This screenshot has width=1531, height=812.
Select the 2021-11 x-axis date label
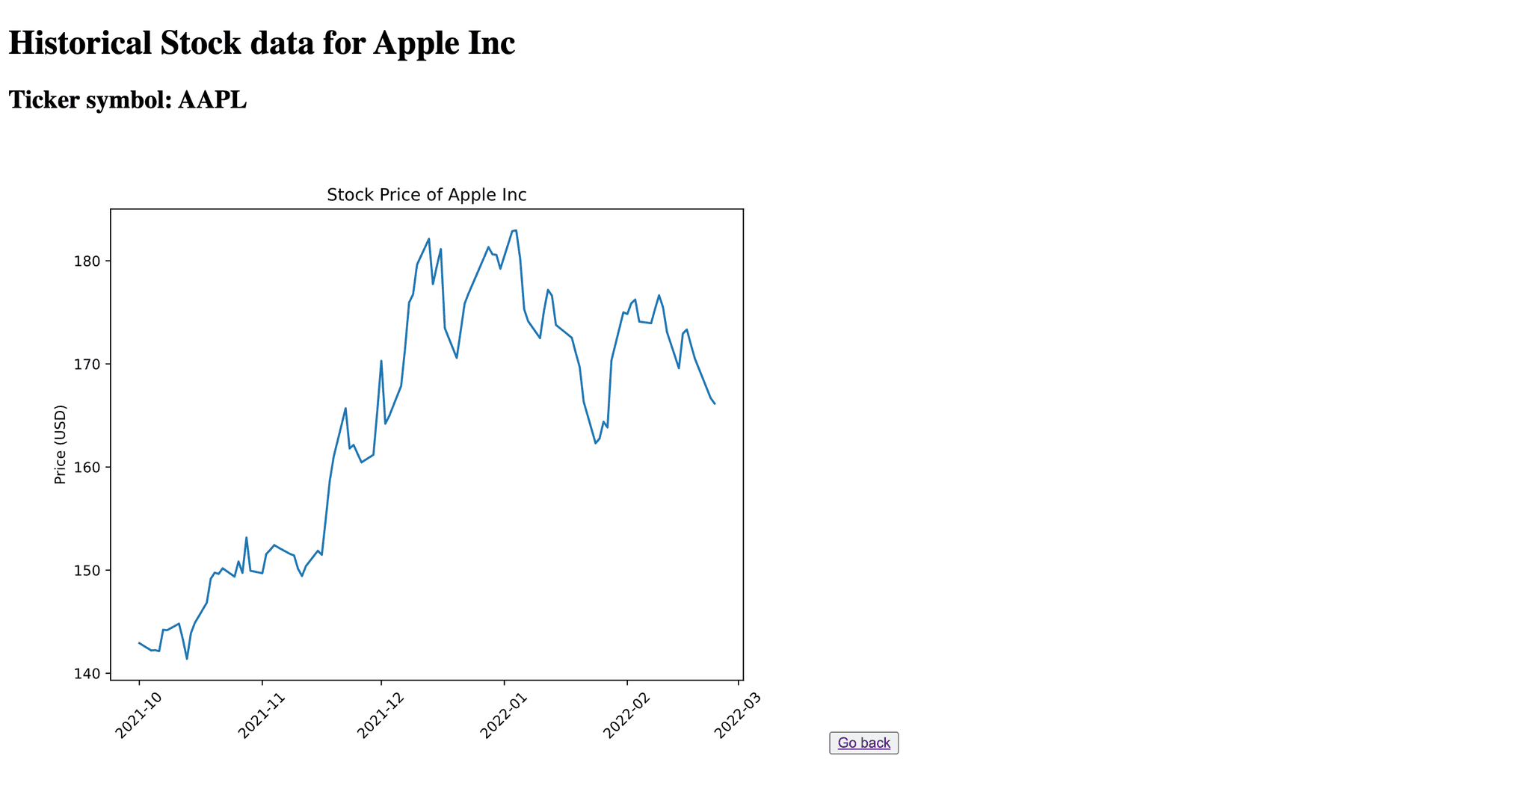pos(262,716)
